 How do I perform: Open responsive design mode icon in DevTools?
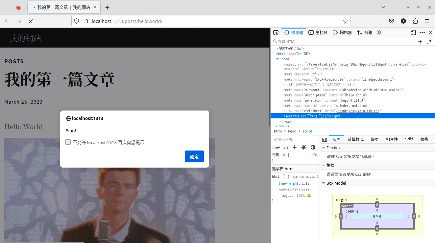tap(413, 32)
